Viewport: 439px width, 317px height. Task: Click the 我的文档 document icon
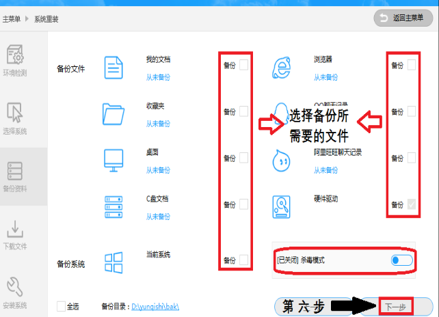pyautogui.click(x=114, y=68)
